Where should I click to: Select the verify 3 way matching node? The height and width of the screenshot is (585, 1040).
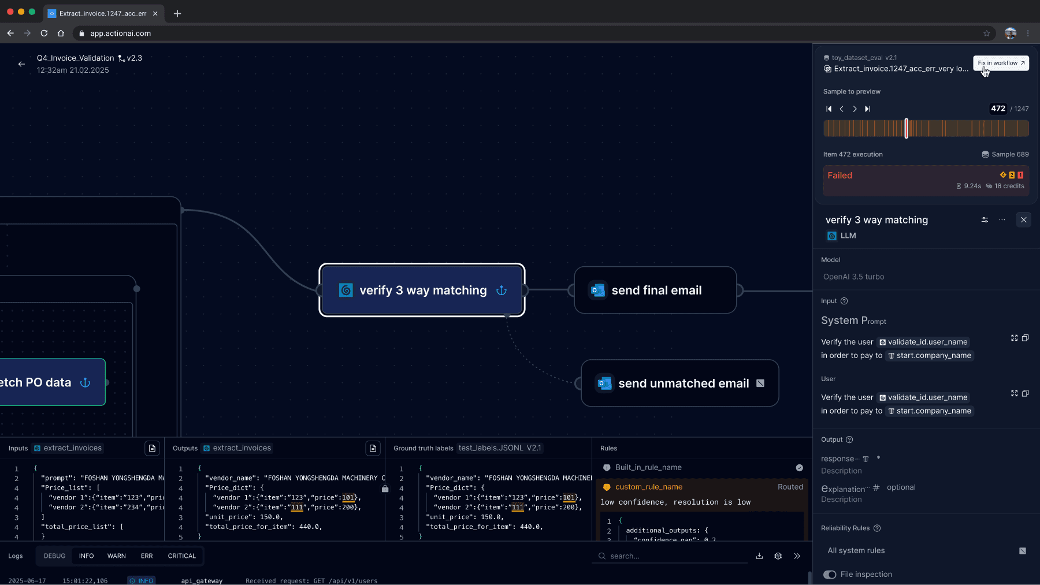(x=422, y=290)
